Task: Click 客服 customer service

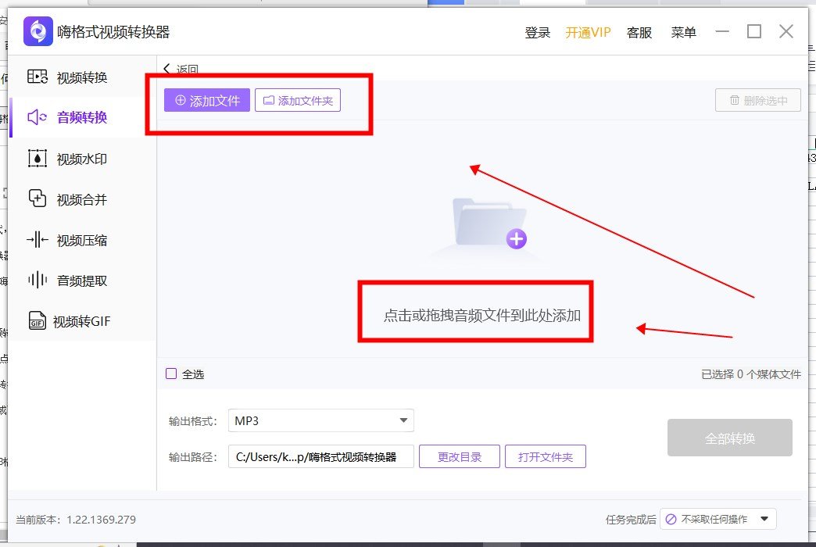Action: click(639, 33)
